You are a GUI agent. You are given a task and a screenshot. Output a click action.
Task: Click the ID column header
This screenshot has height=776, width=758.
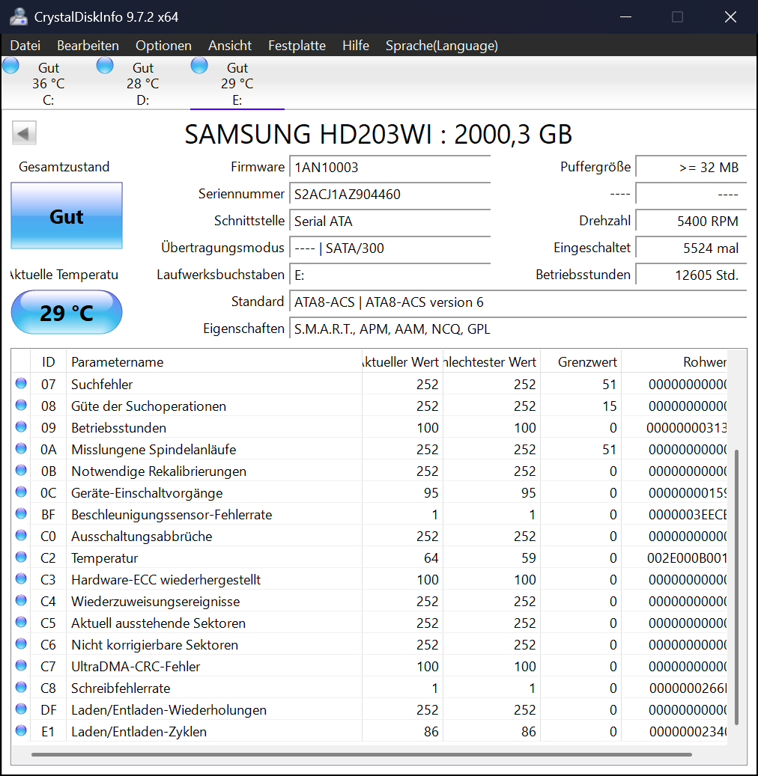point(48,361)
